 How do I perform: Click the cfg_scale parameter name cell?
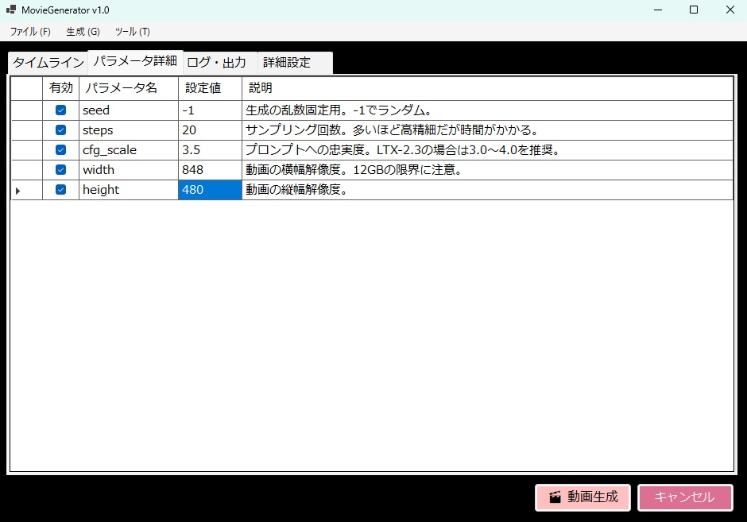point(129,150)
